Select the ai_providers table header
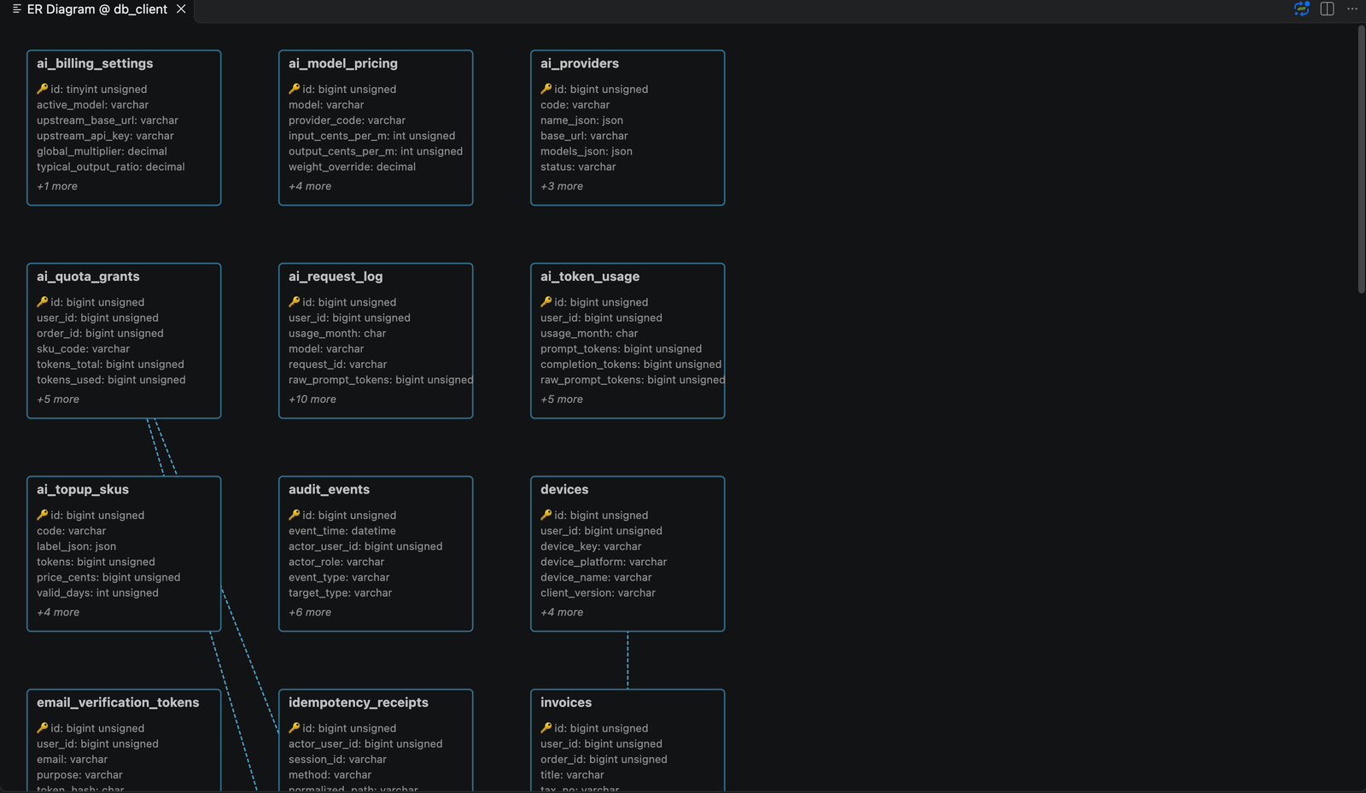 (580, 63)
